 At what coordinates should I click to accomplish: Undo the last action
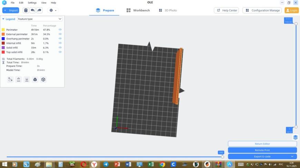point(33,10)
